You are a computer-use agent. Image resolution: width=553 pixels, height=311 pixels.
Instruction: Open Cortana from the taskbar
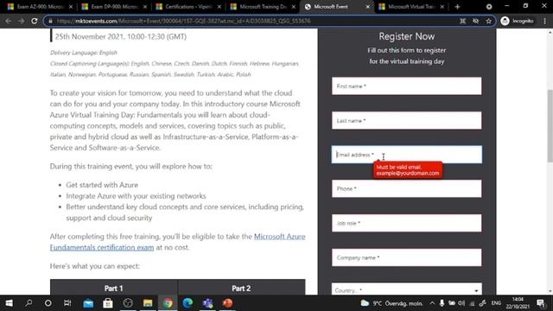(48, 303)
